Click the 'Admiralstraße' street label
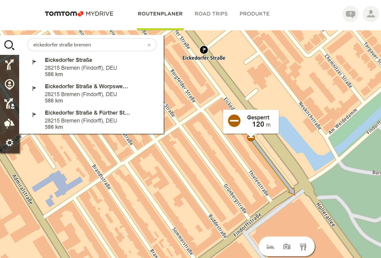The width and height of the screenshot is (381, 258). pyautogui.click(x=22, y=189)
